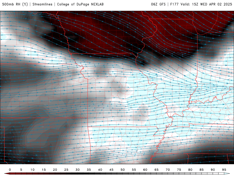Click the "5" colorbar scale label
Screen dimensions: 234x175
[21, 170]
